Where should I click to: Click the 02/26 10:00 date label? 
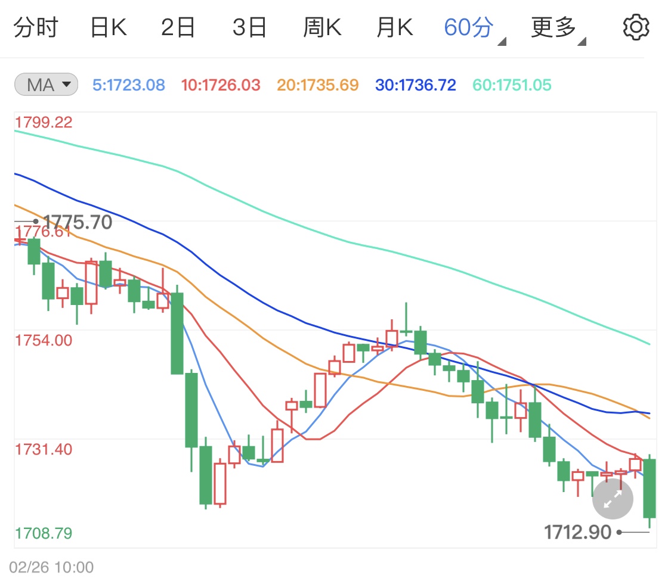click(x=51, y=568)
